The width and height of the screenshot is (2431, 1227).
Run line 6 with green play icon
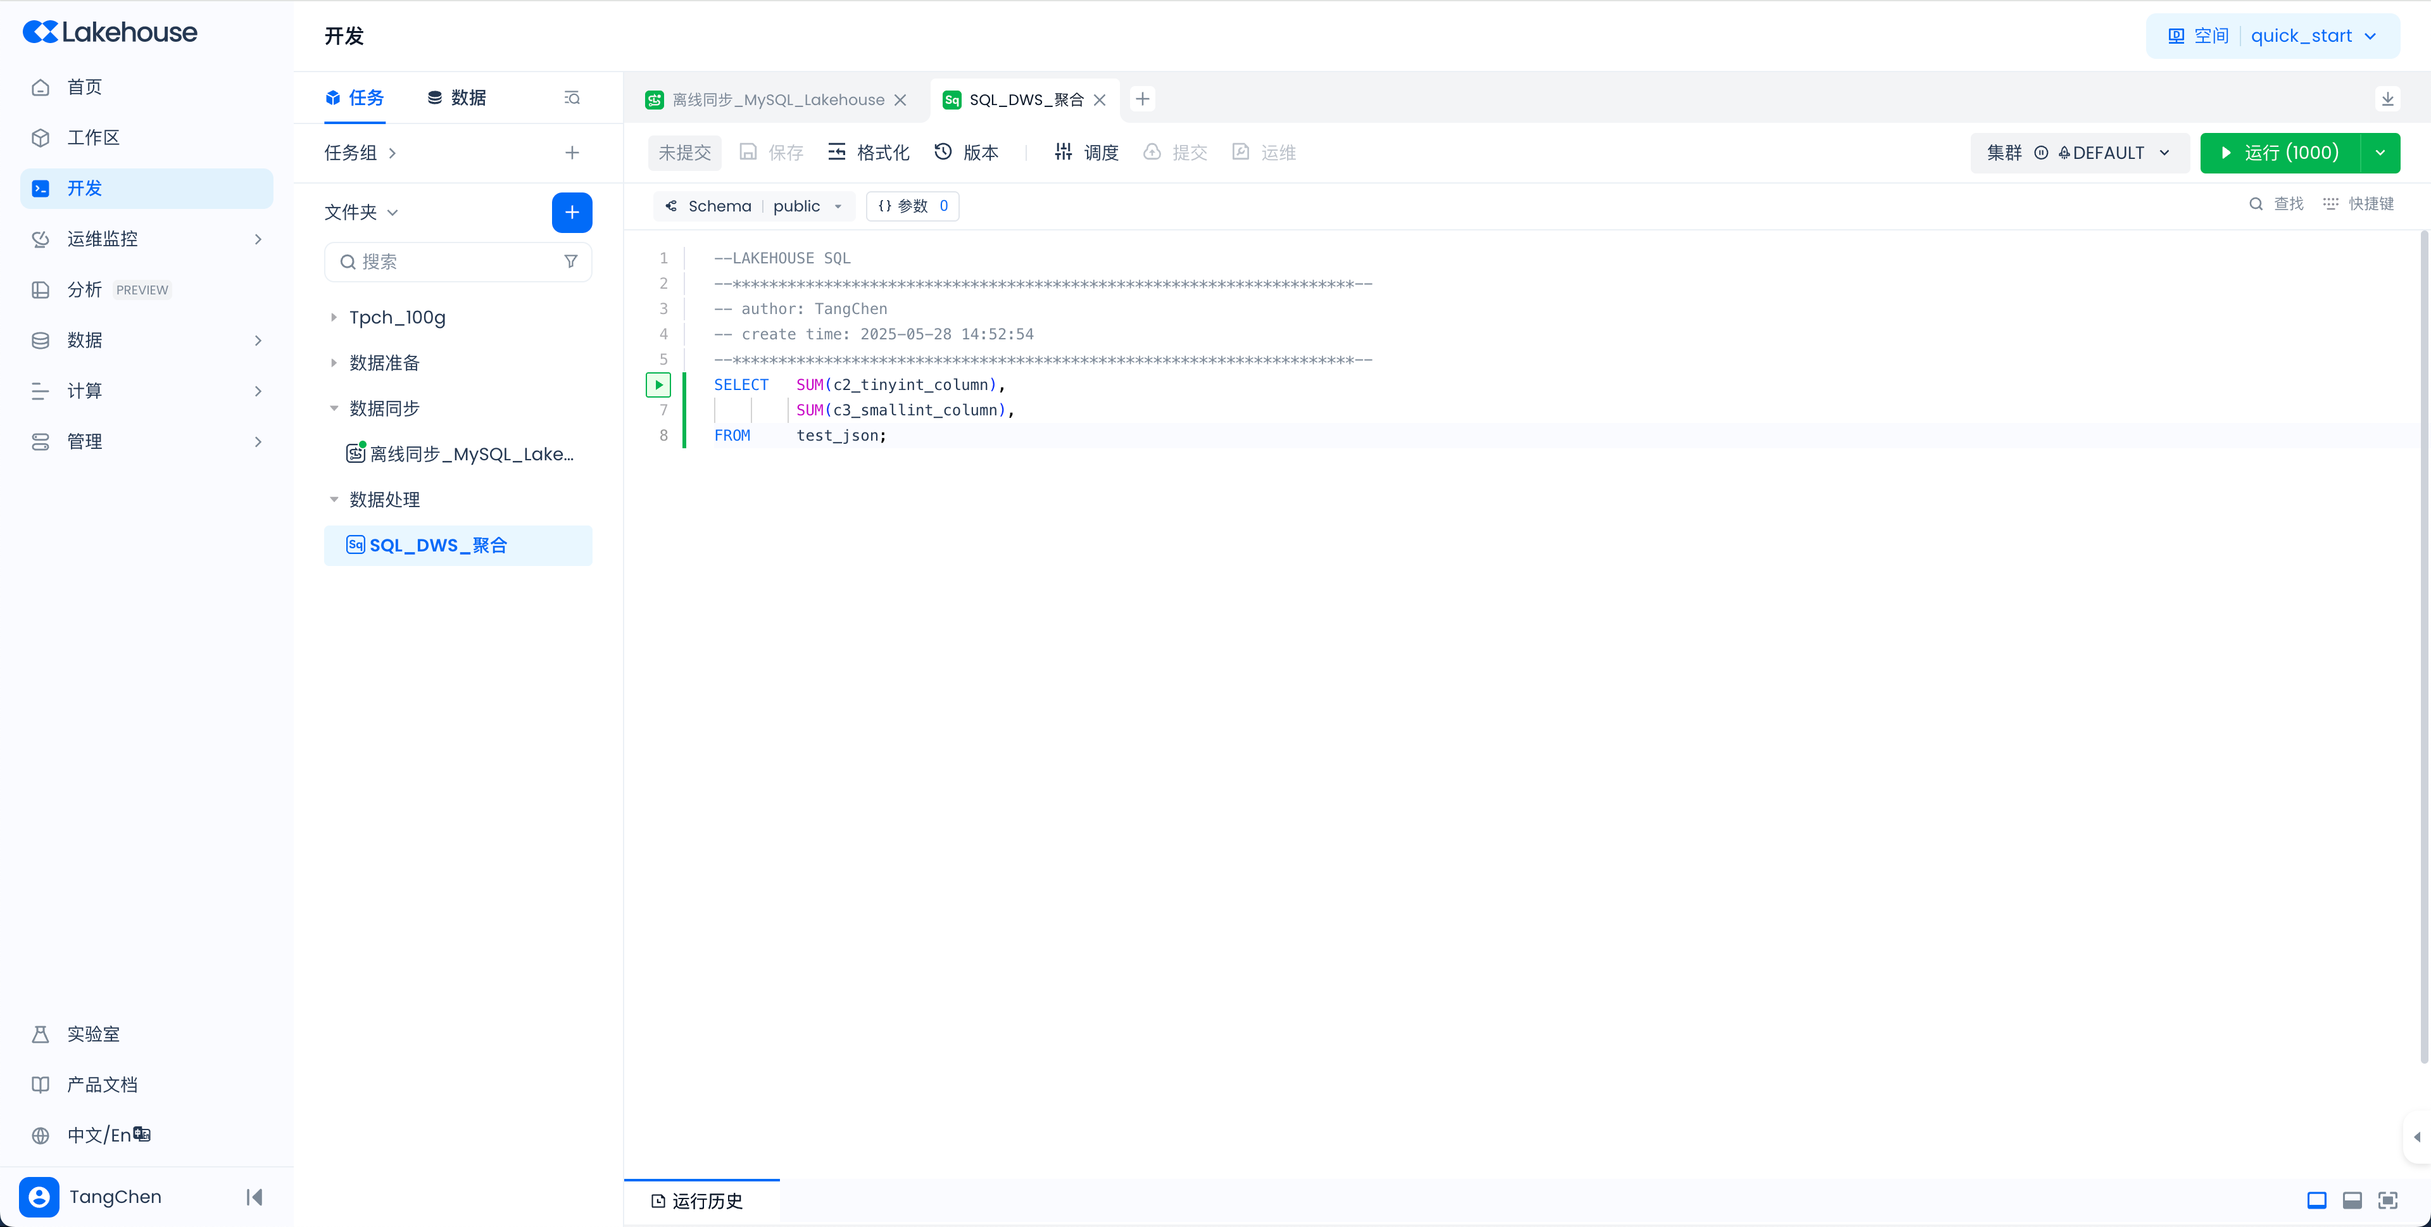[x=658, y=384]
